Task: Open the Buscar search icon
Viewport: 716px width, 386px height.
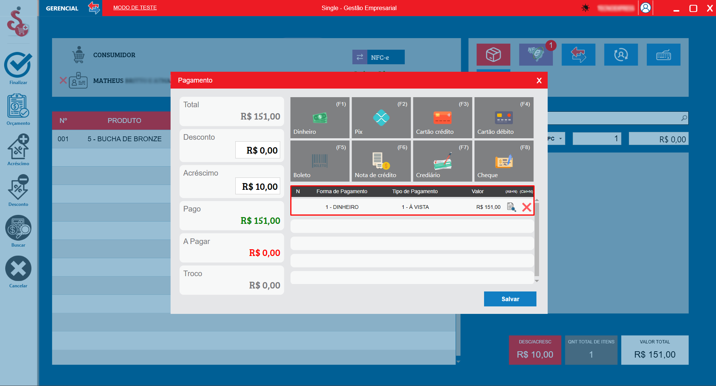Action: [x=18, y=228]
